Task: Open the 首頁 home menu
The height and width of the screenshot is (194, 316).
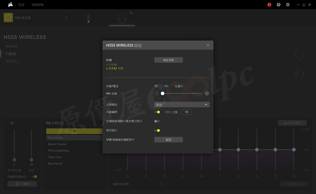Action: pyautogui.click(x=21, y=5)
